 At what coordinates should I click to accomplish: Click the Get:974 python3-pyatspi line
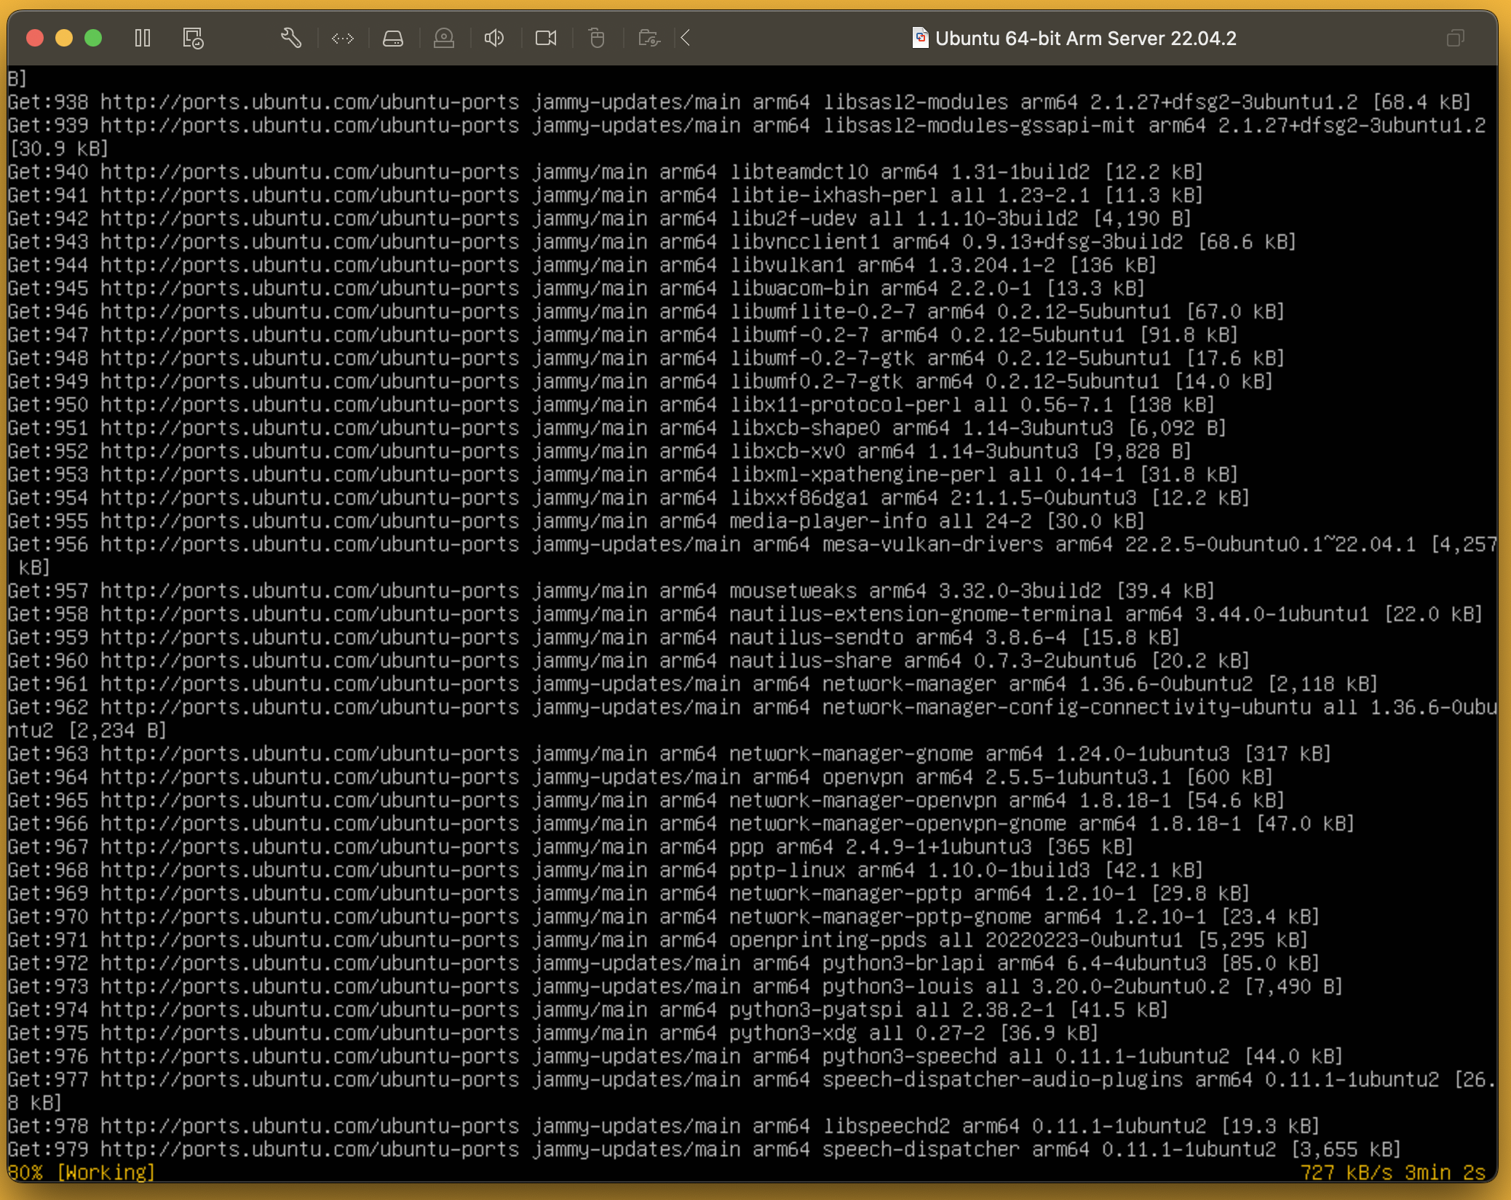point(588,1009)
